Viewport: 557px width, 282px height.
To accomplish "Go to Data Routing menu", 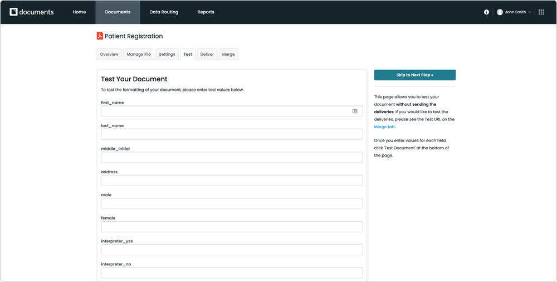I will click(x=164, y=12).
